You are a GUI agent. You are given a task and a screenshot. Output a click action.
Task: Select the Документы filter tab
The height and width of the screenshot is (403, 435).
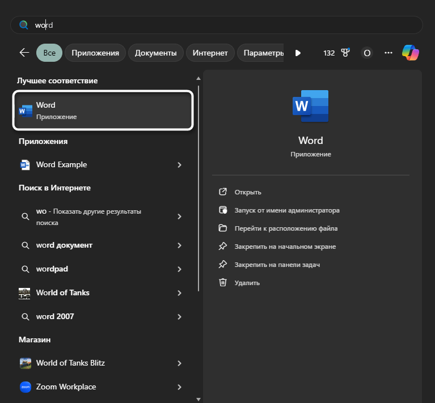tap(155, 53)
